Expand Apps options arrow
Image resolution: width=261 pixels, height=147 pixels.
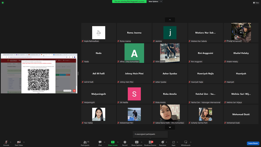(x=177, y=142)
